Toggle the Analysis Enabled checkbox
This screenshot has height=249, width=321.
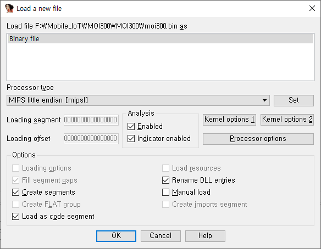tap(131, 127)
